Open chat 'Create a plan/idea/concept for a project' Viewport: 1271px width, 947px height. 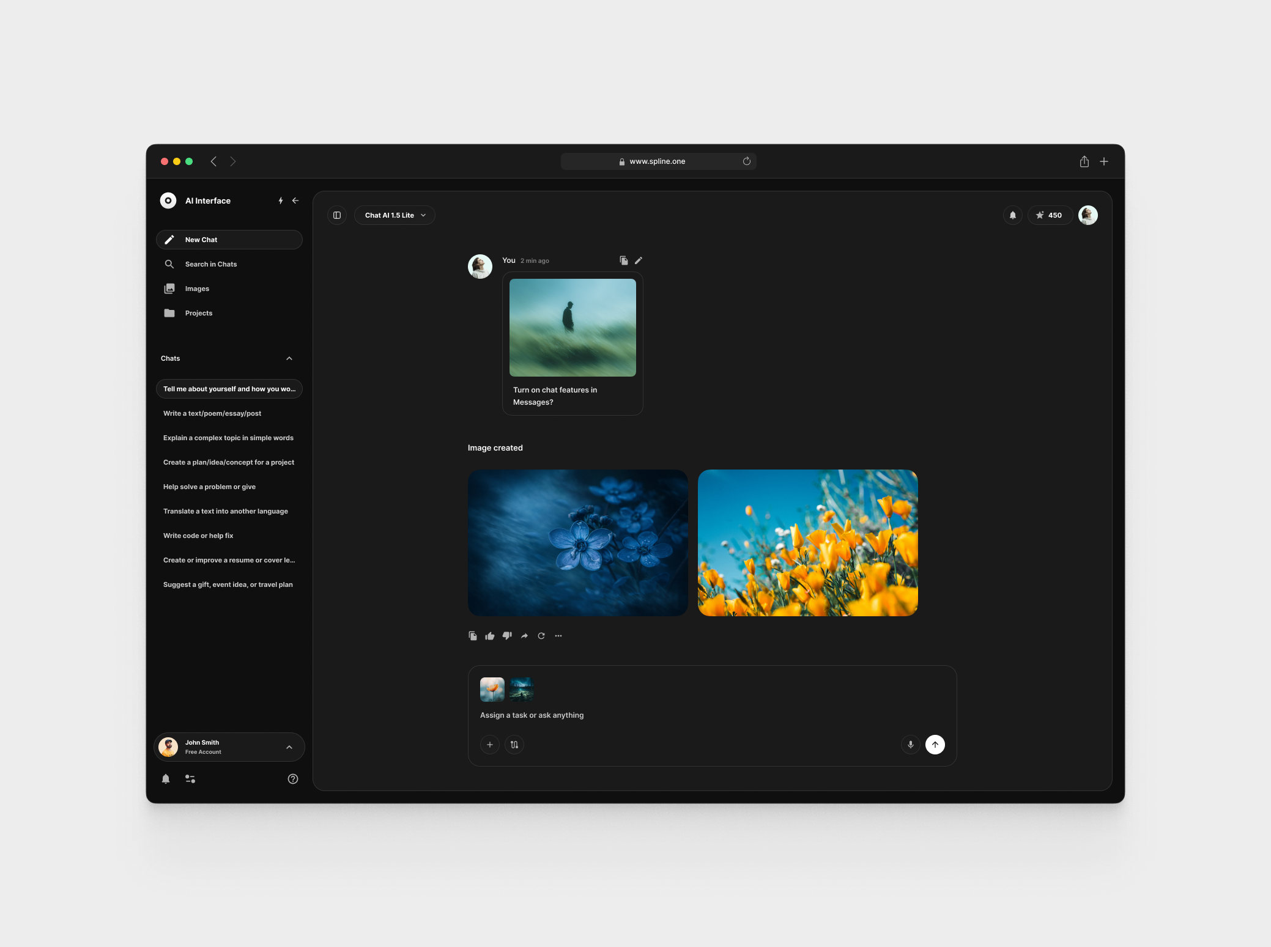(229, 462)
